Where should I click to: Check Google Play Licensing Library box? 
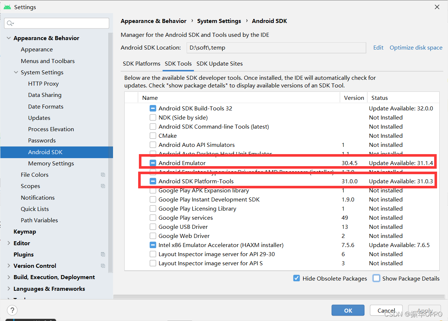point(153,208)
